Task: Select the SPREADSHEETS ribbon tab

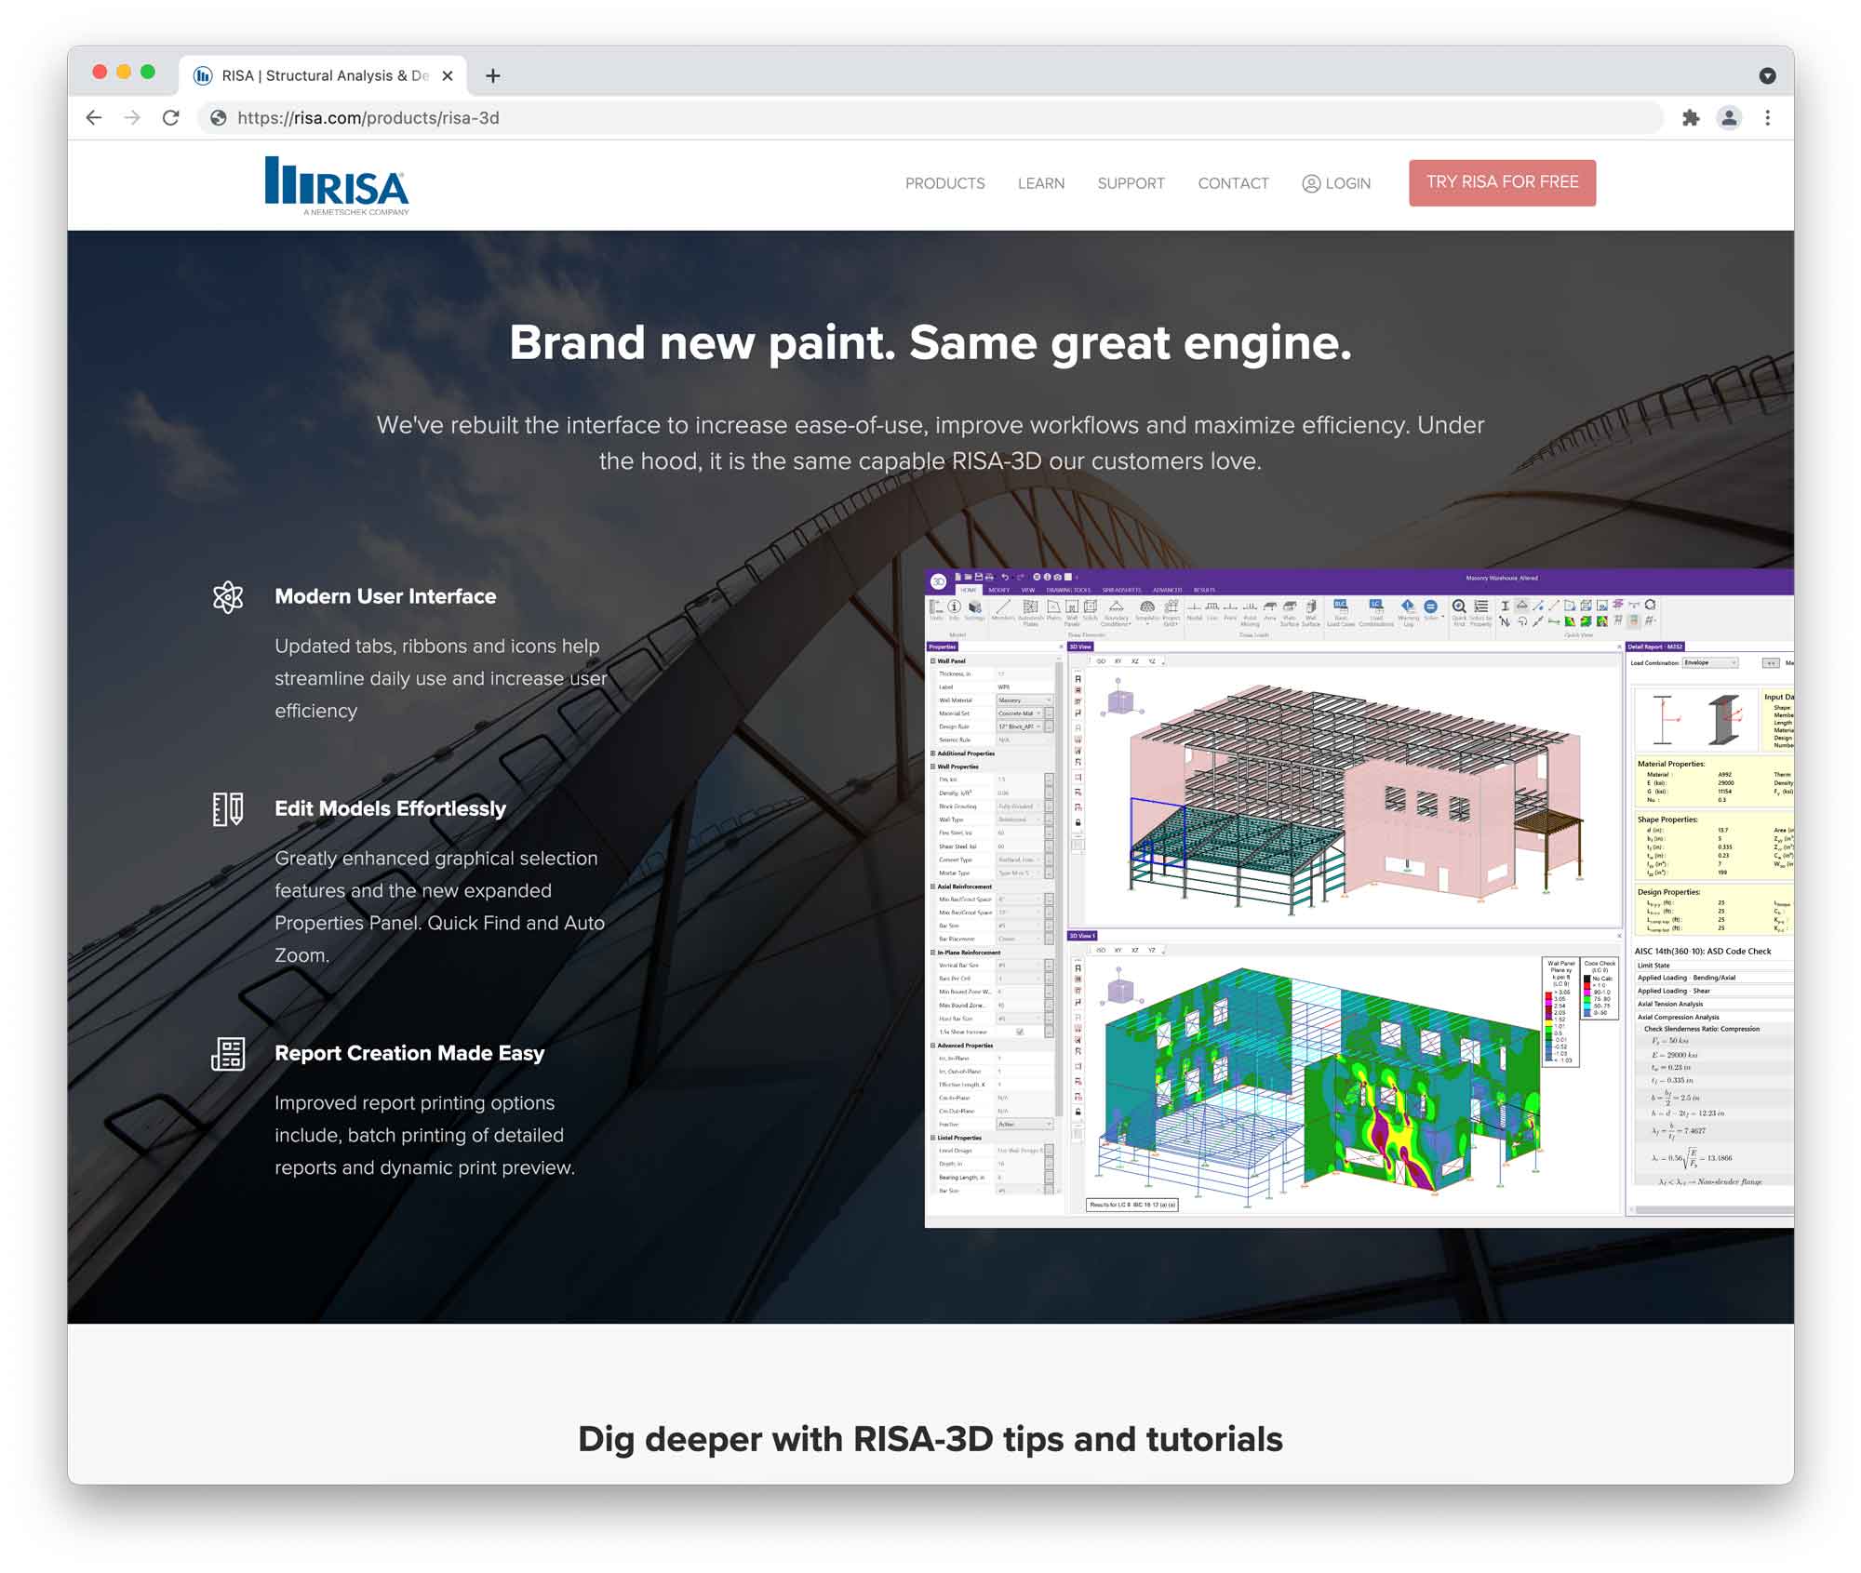Action: 1122,590
